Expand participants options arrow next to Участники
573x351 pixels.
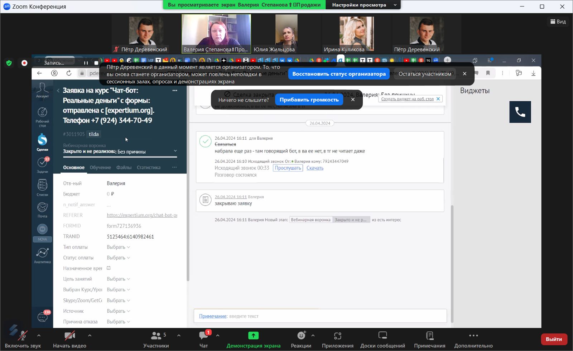pyautogui.click(x=179, y=336)
